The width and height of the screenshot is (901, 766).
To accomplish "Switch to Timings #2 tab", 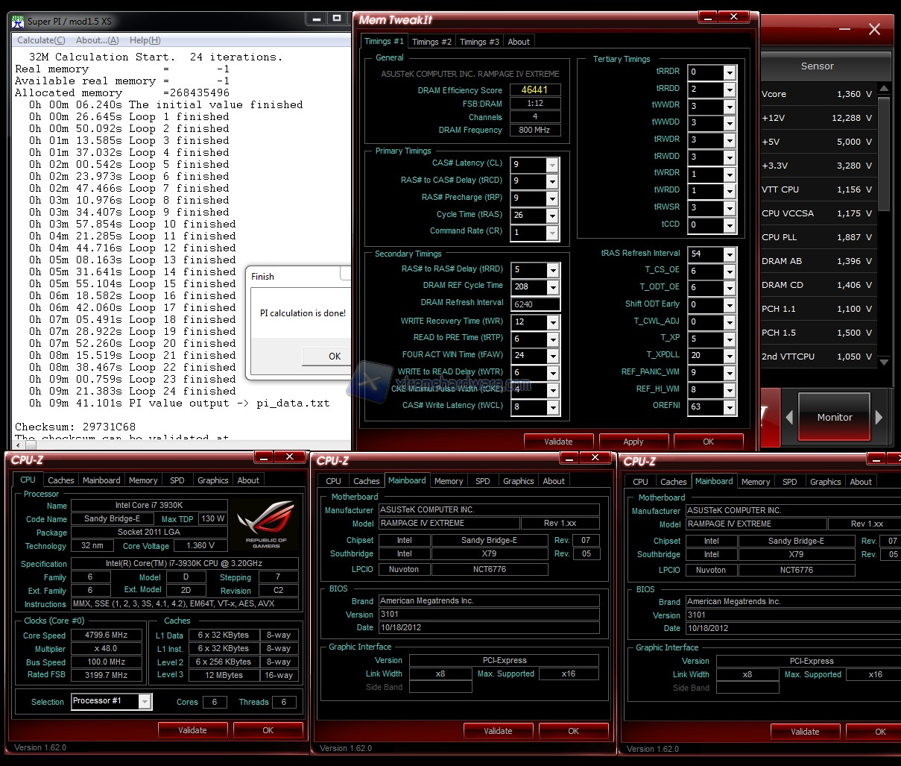I will [431, 42].
